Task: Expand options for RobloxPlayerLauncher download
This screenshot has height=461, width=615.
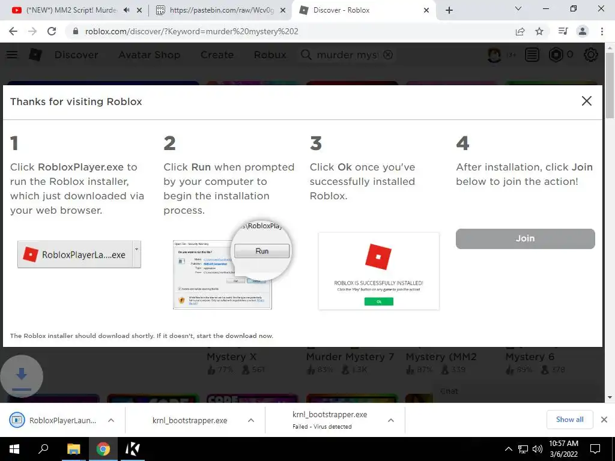Action: (x=111, y=420)
